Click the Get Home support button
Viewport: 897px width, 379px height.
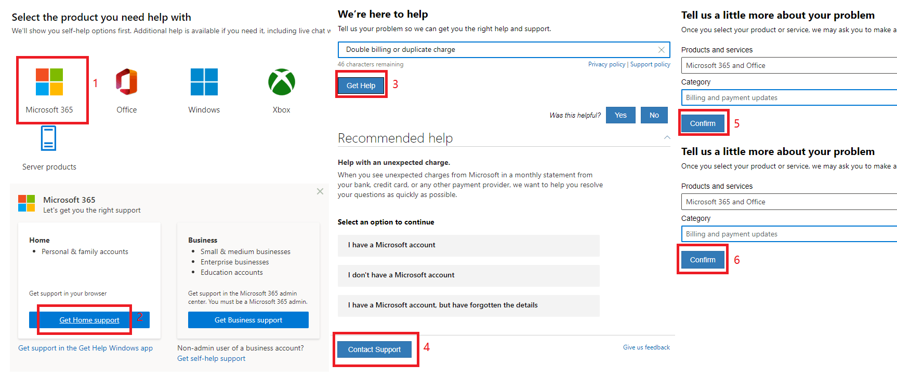[89, 320]
